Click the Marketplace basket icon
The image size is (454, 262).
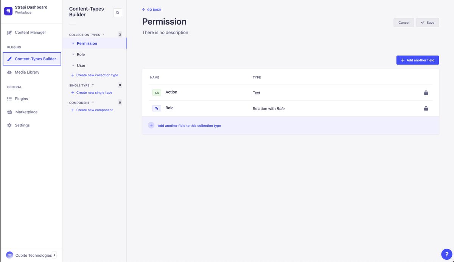tap(9, 112)
